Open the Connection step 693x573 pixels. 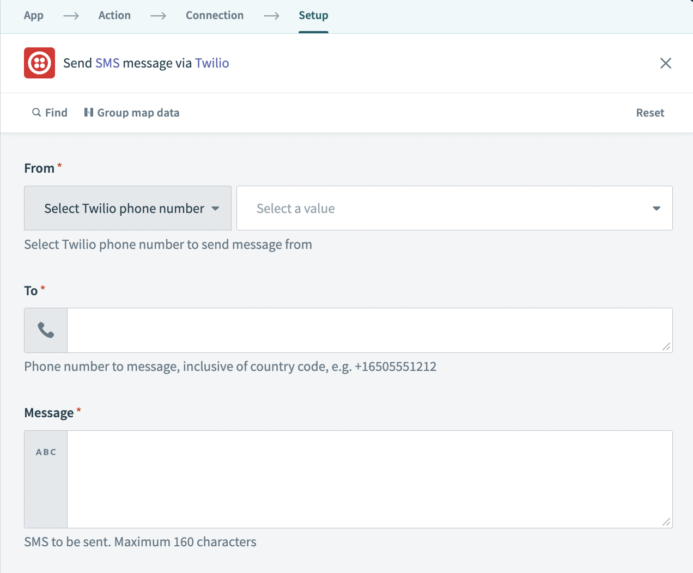[215, 15]
